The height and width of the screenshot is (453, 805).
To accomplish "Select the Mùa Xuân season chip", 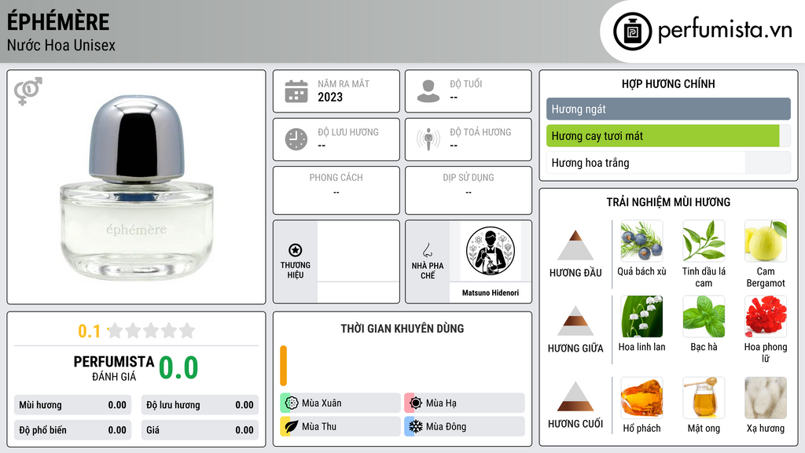I will click(x=340, y=403).
